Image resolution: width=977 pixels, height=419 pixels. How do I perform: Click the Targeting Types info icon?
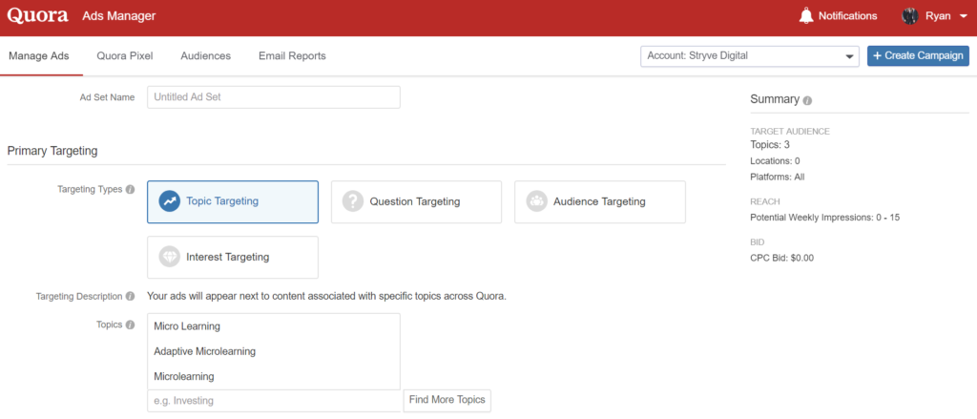(x=130, y=190)
